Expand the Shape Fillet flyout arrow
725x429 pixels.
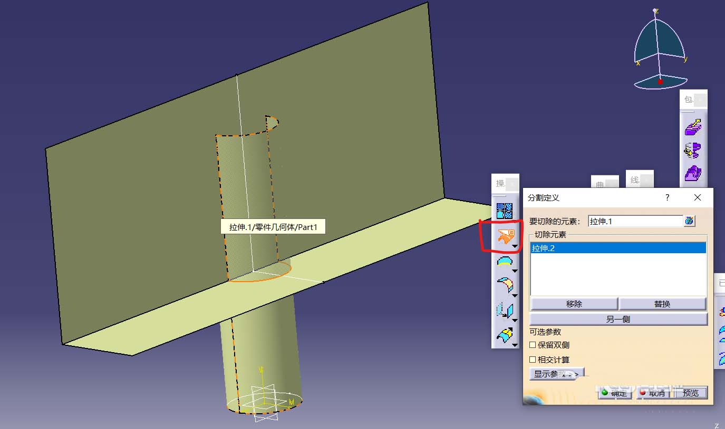[515, 295]
